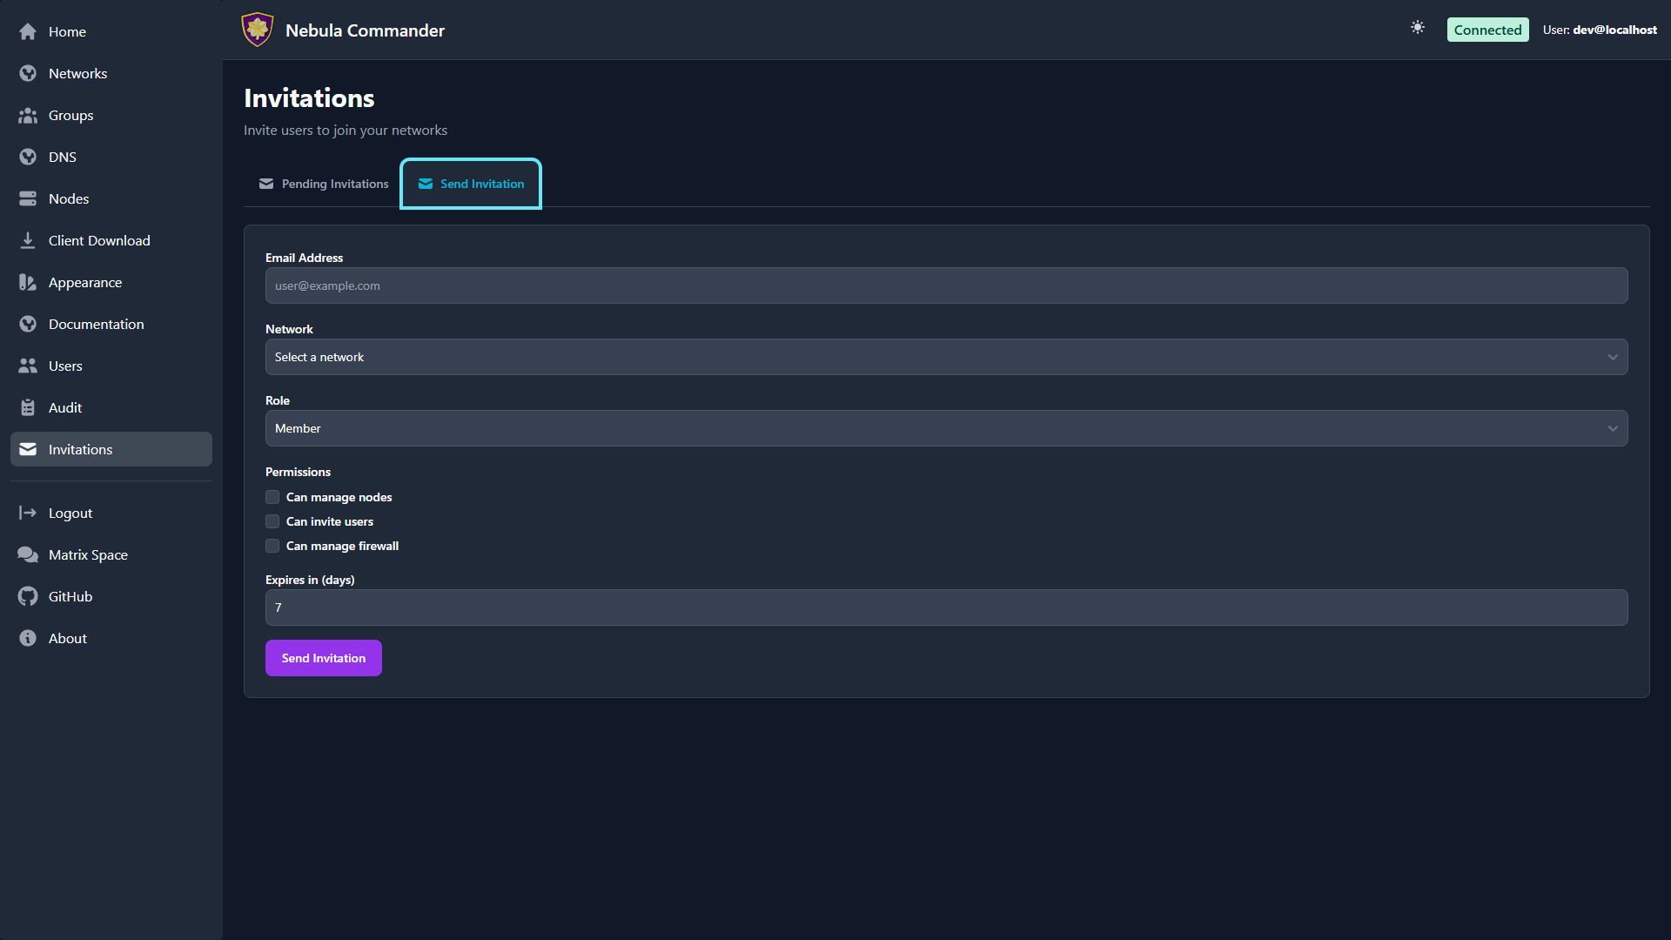Open Users from sidebar menu
Viewport: 1671px width, 940px height.
[x=111, y=366]
